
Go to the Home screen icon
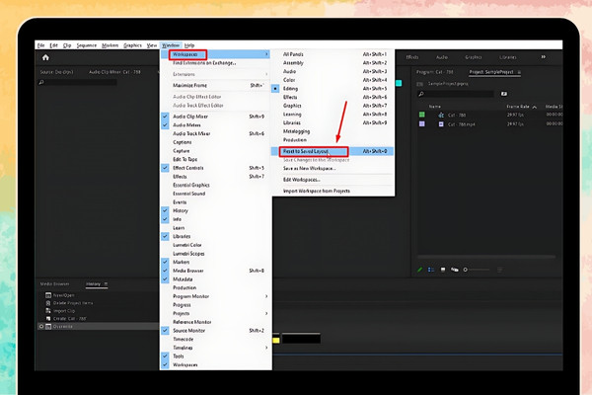pos(45,57)
